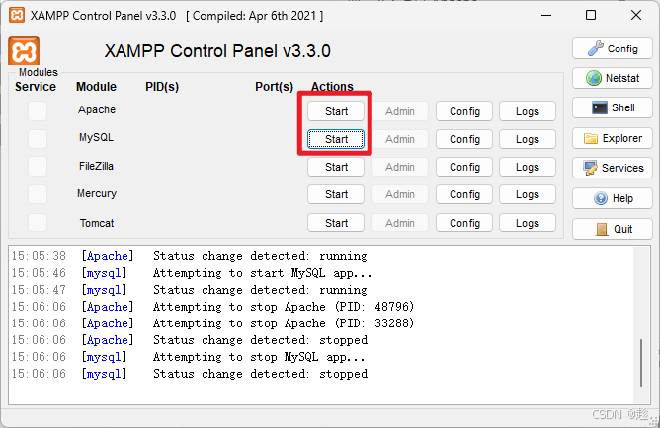Click the 15:05:38 Apache running log entry
The height and width of the screenshot is (428, 660).
[x=189, y=256]
